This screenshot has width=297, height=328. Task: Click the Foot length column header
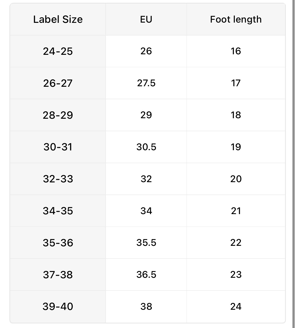tap(236, 20)
